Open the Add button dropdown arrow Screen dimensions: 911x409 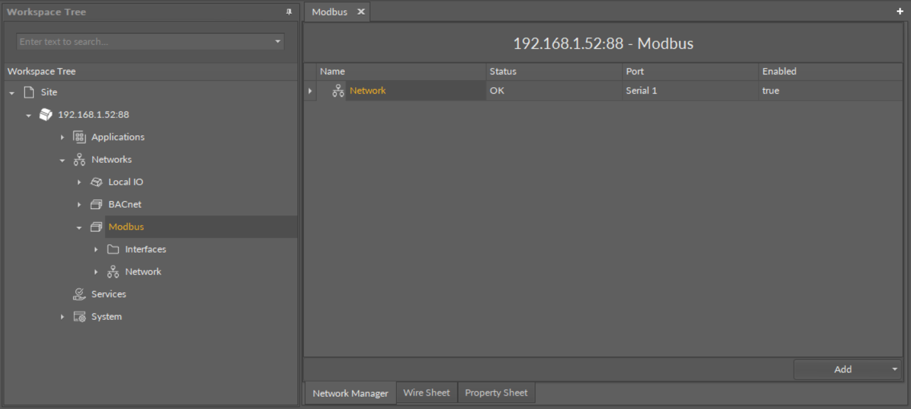click(894, 369)
